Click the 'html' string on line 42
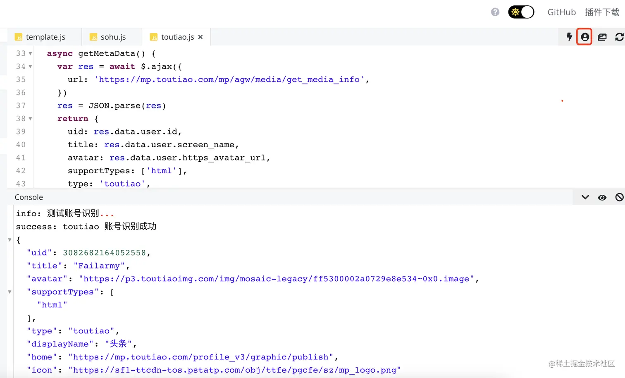The height and width of the screenshot is (378, 625). tap(161, 171)
